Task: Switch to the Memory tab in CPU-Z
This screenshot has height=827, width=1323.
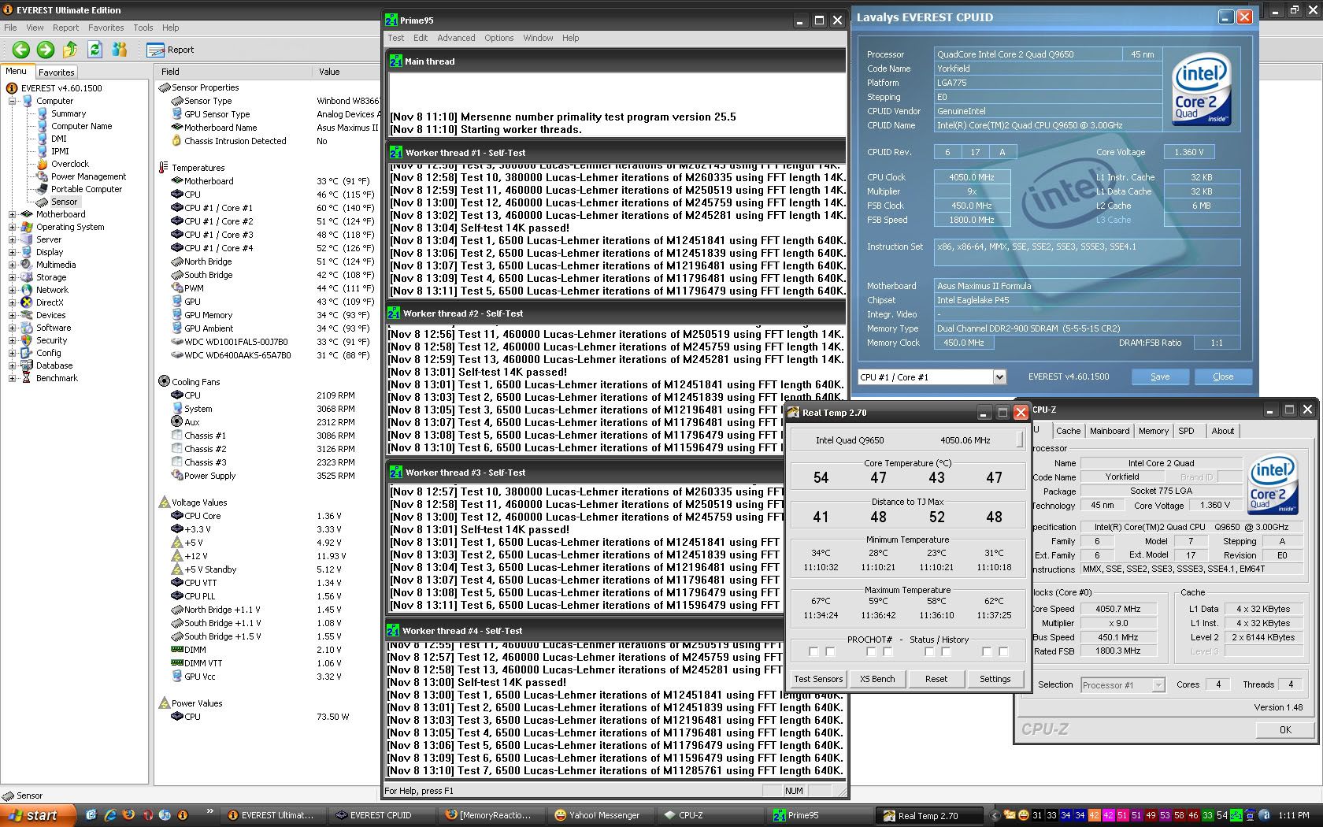Action: (x=1153, y=431)
